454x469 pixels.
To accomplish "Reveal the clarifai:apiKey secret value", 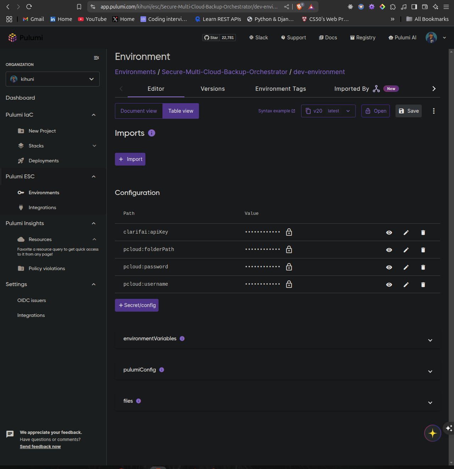I will [389, 233].
